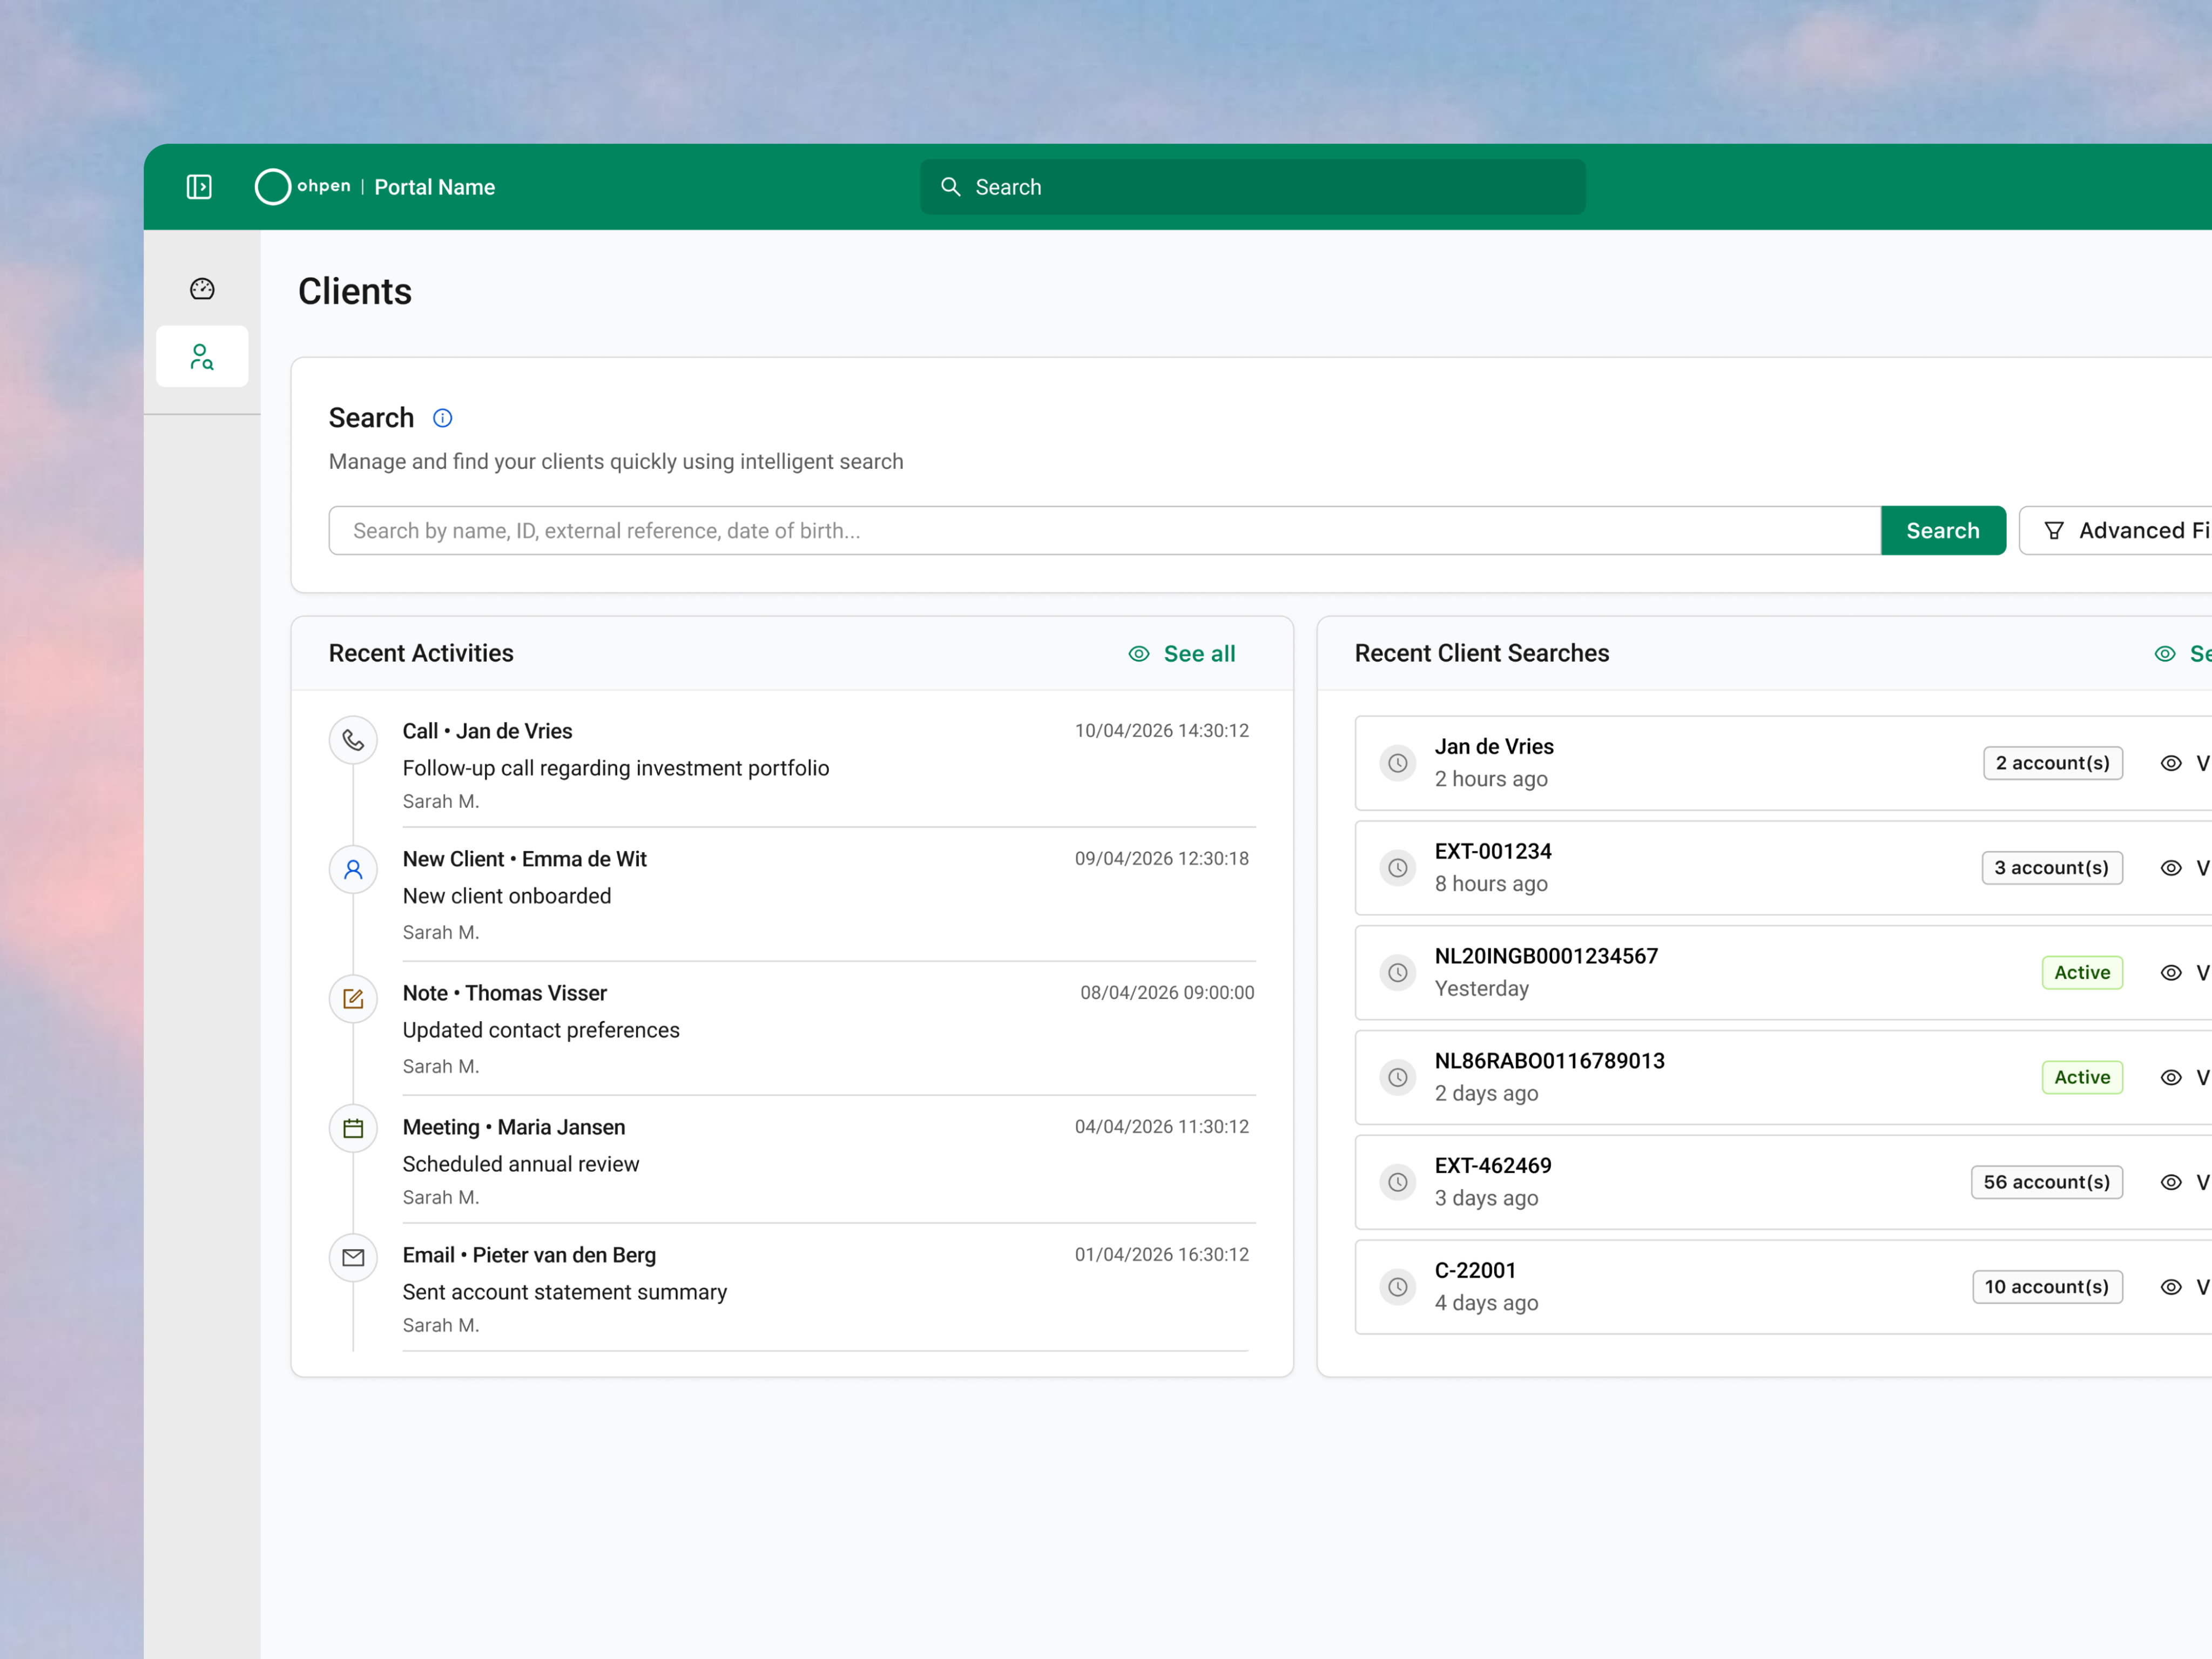Select 'EXT-001234' recent search
This screenshot has width=2212, height=1659.
1493,851
